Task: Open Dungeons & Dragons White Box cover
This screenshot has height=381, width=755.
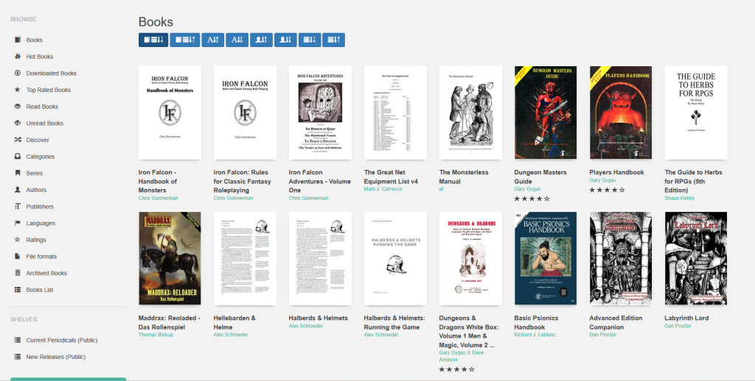Action: click(x=470, y=258)
